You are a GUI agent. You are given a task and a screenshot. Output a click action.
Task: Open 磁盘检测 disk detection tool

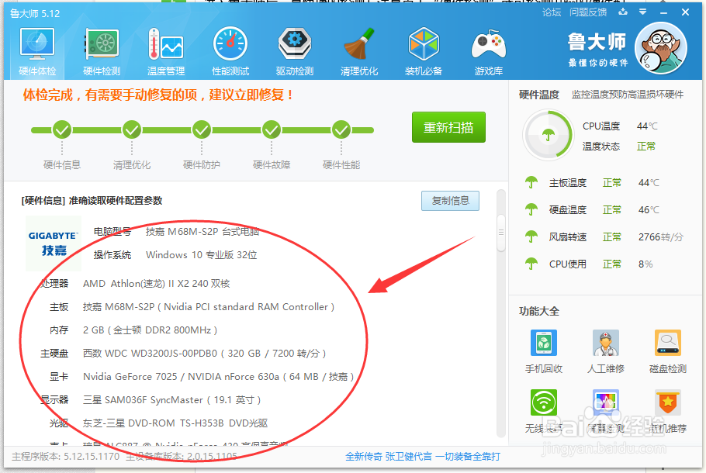click(x=668, y=351)
